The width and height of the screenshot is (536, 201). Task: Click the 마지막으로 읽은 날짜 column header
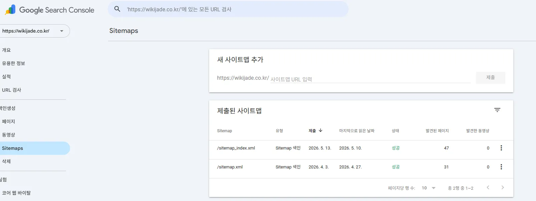click(x=357, y=131)
